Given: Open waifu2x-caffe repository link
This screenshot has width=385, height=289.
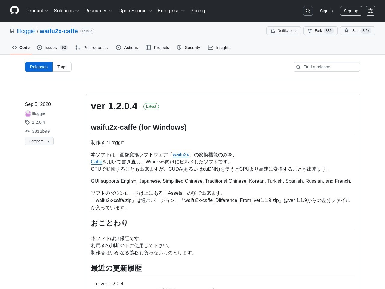Looking at the screenshot, I should click(x=59, y=31).
